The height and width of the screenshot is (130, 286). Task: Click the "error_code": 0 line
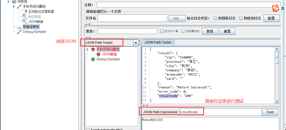(x=172, y=92)
